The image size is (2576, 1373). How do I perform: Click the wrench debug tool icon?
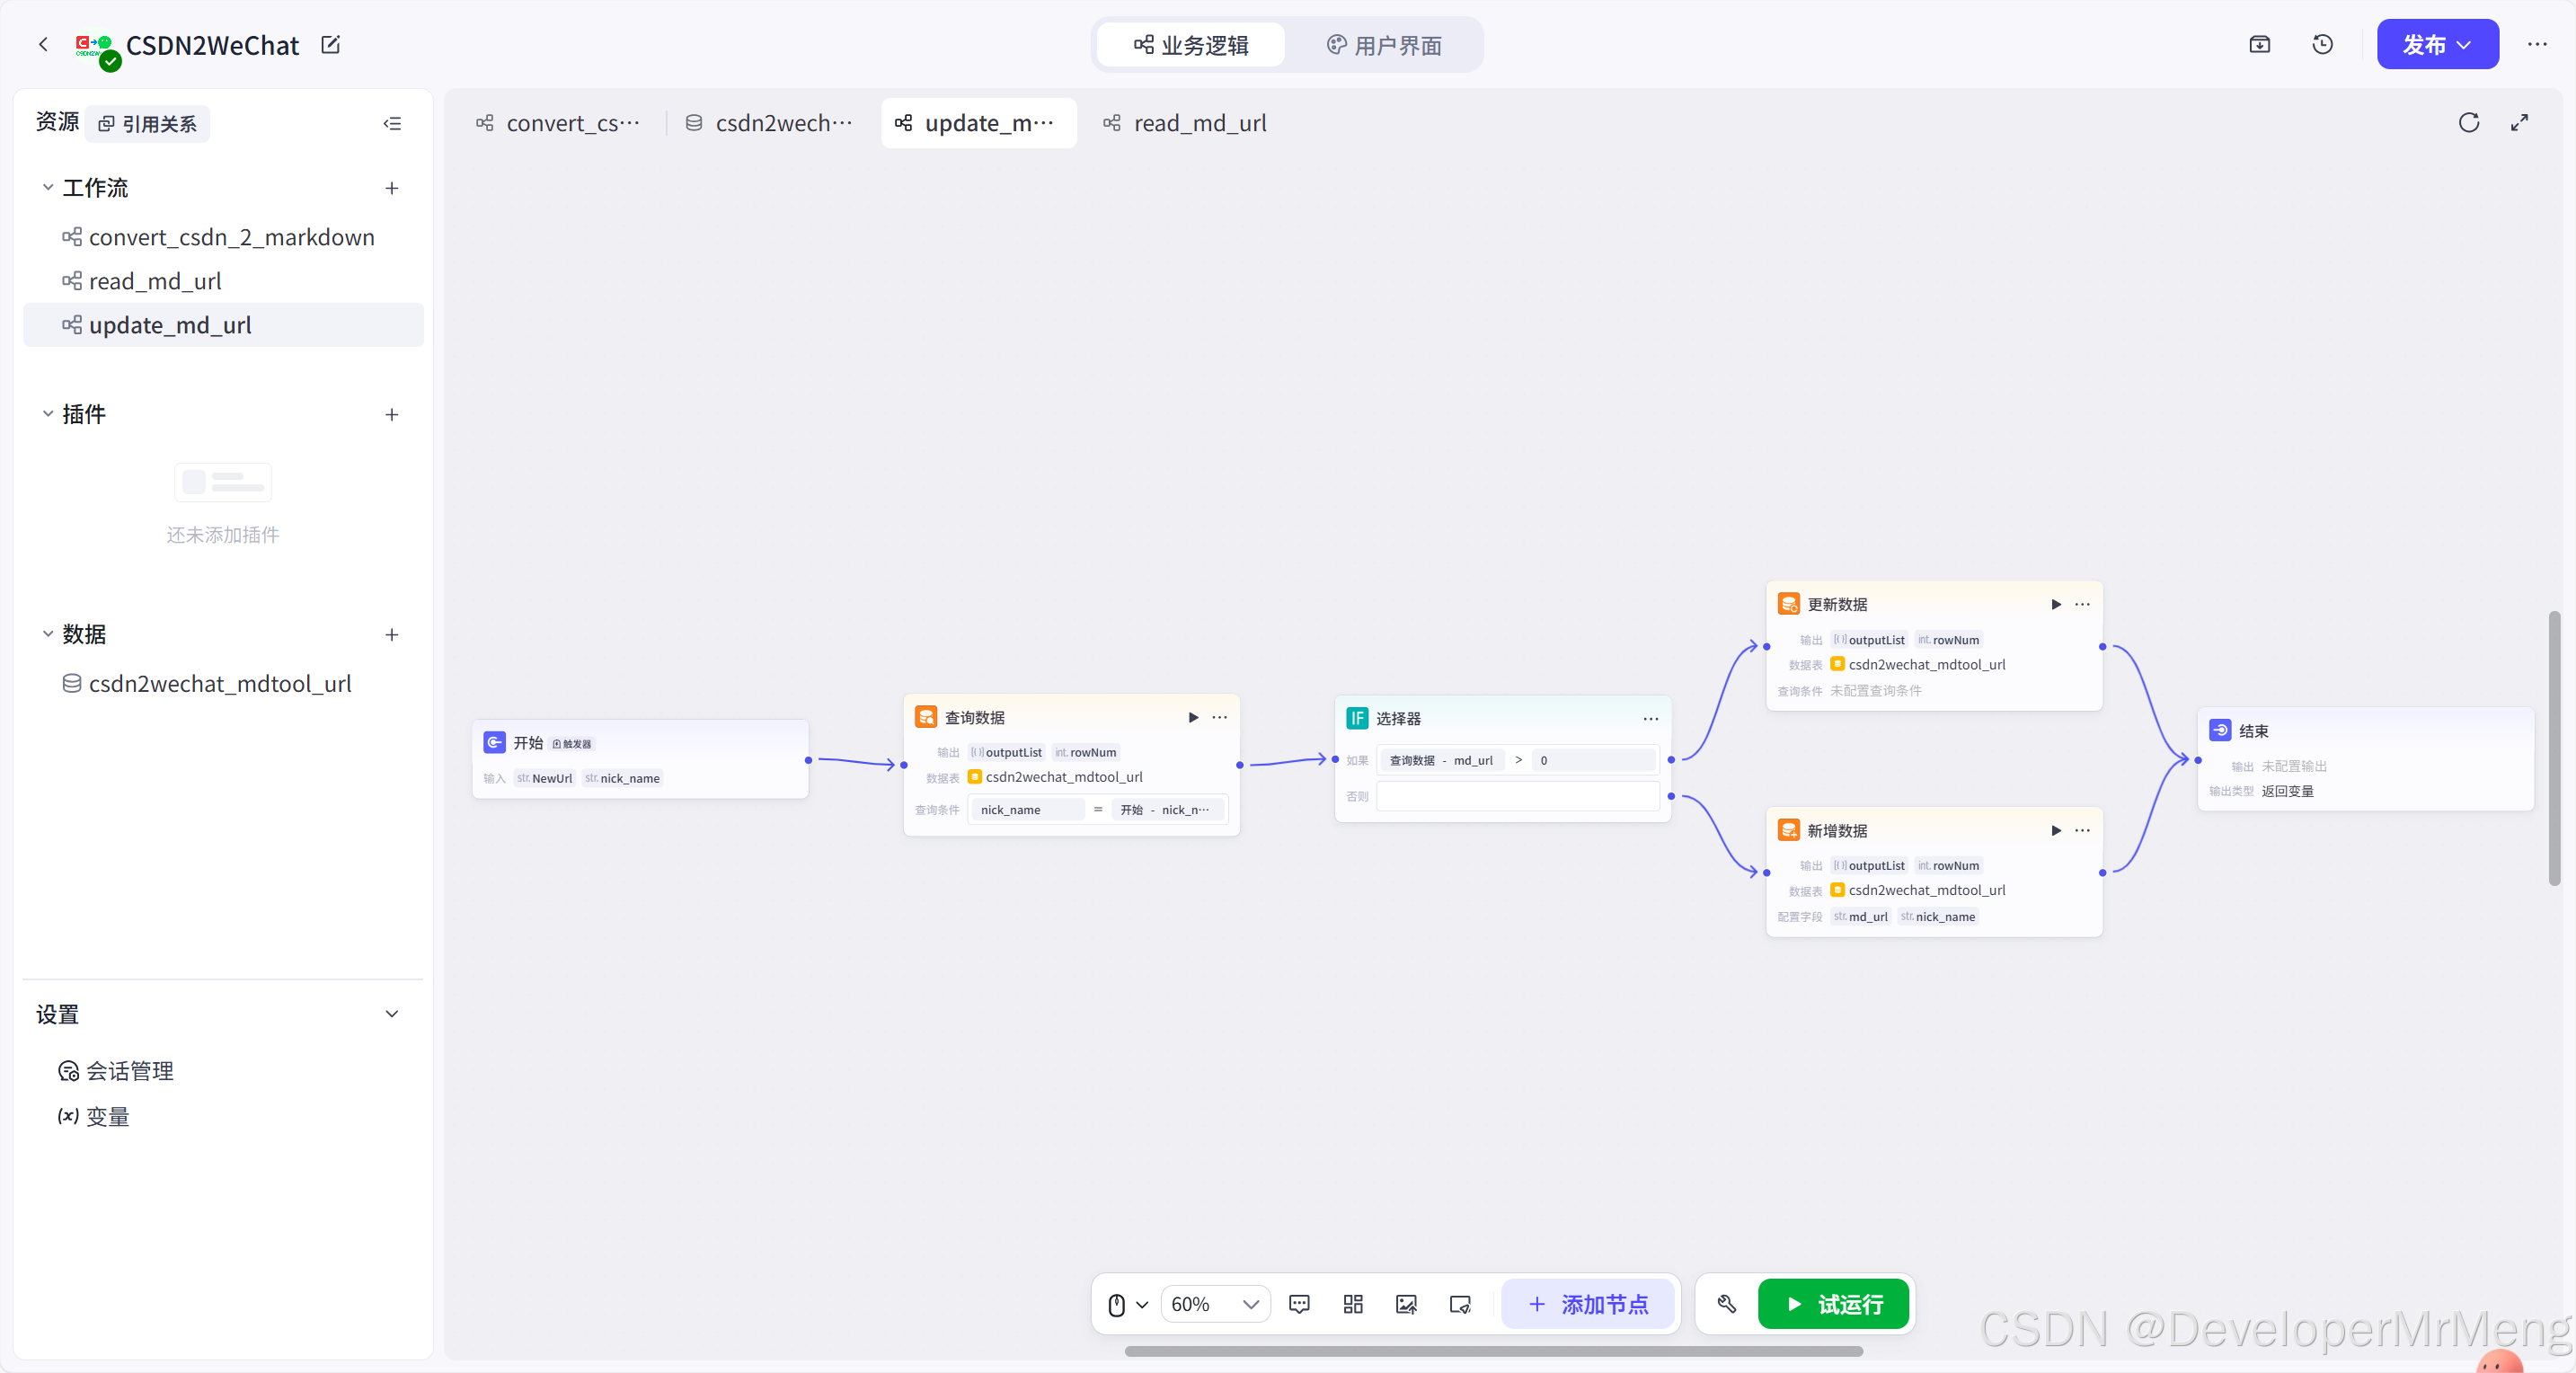pyautogui.click(x=1726, y=1303)
